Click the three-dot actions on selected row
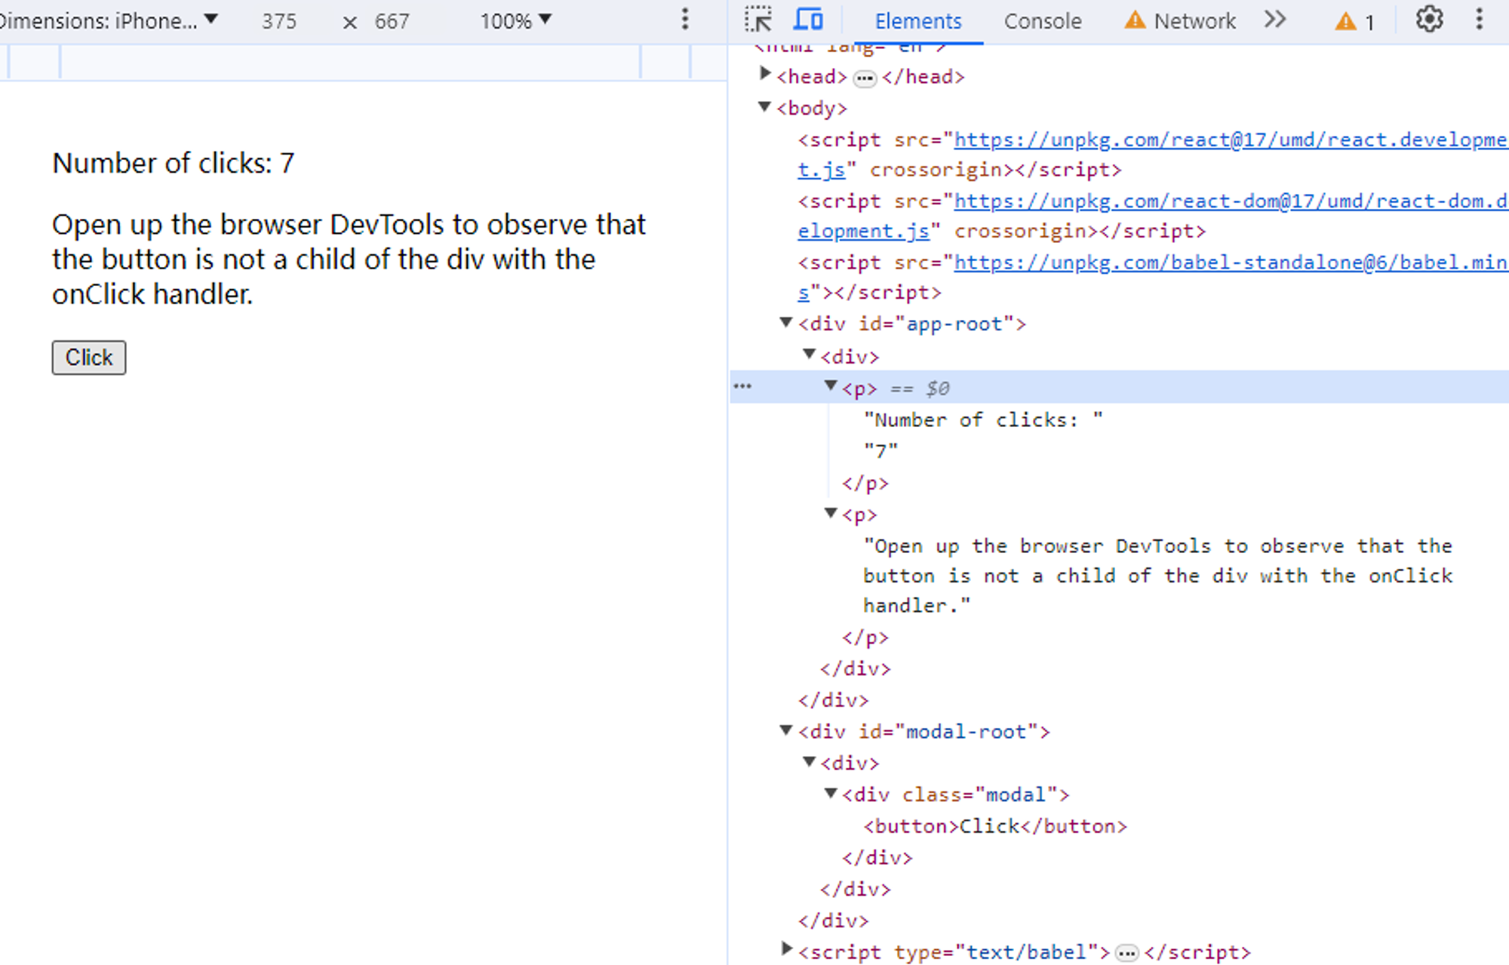 pos(742,387)
